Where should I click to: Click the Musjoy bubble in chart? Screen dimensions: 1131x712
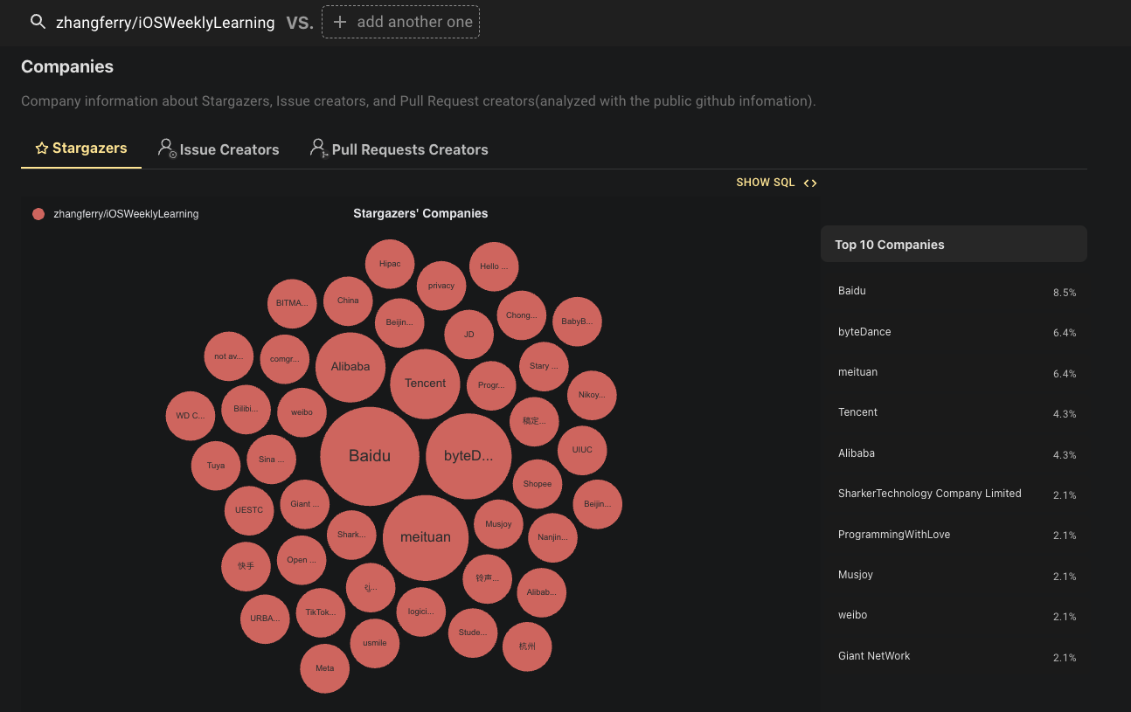pos(498,525)
